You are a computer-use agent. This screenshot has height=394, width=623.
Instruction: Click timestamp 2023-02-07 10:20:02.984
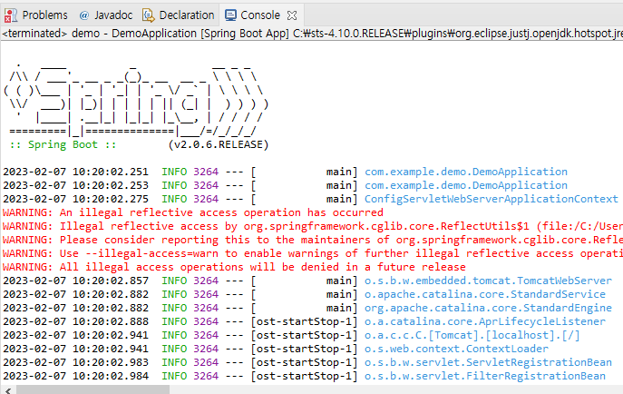pyautogui.click(x=75, y=376)
